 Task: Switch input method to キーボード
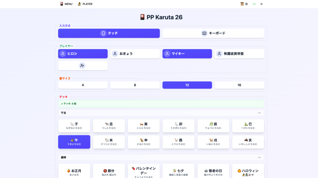pyautogui.click(x=213, y=33)
